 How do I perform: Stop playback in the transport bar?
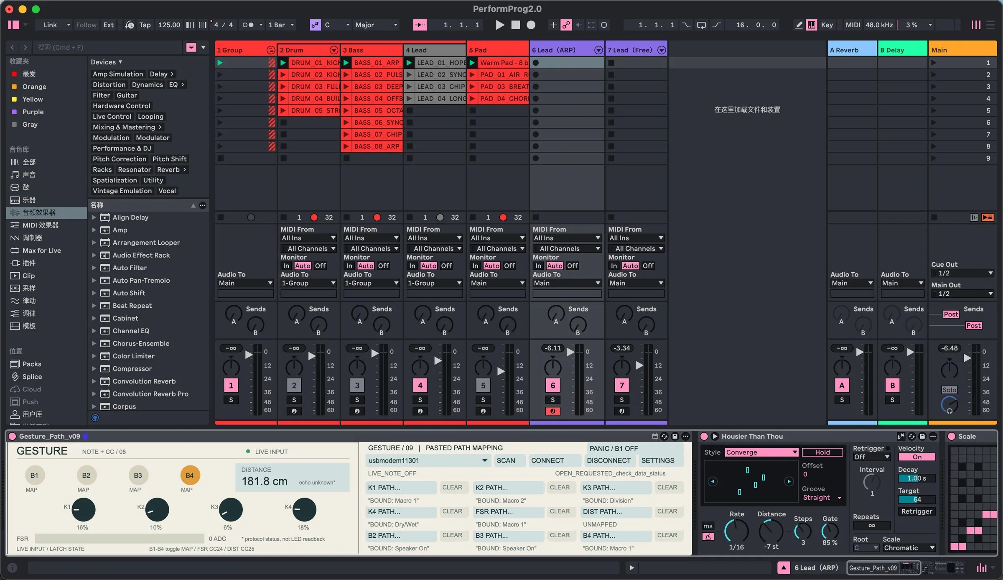tap(516, 25)
